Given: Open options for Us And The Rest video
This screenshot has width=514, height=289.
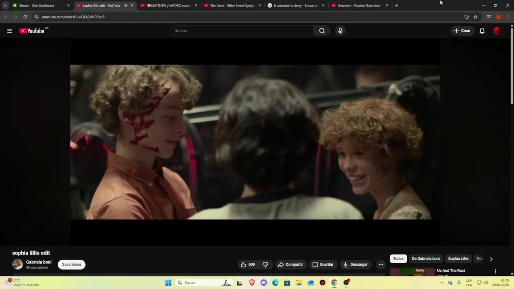Looking at the screenshot, I should coord(495,271).
